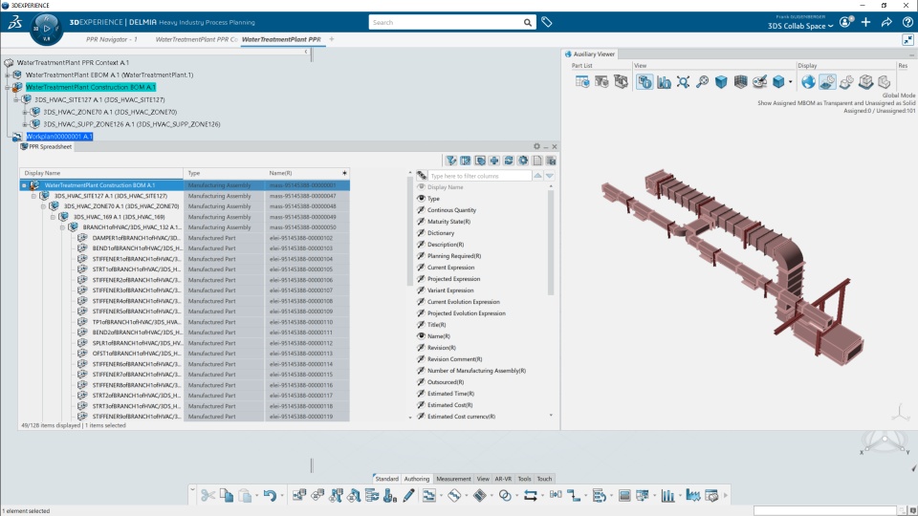918x516 pixels.
Task: Click the column list vertical scrollbar
Action: (x=551, y=243)
